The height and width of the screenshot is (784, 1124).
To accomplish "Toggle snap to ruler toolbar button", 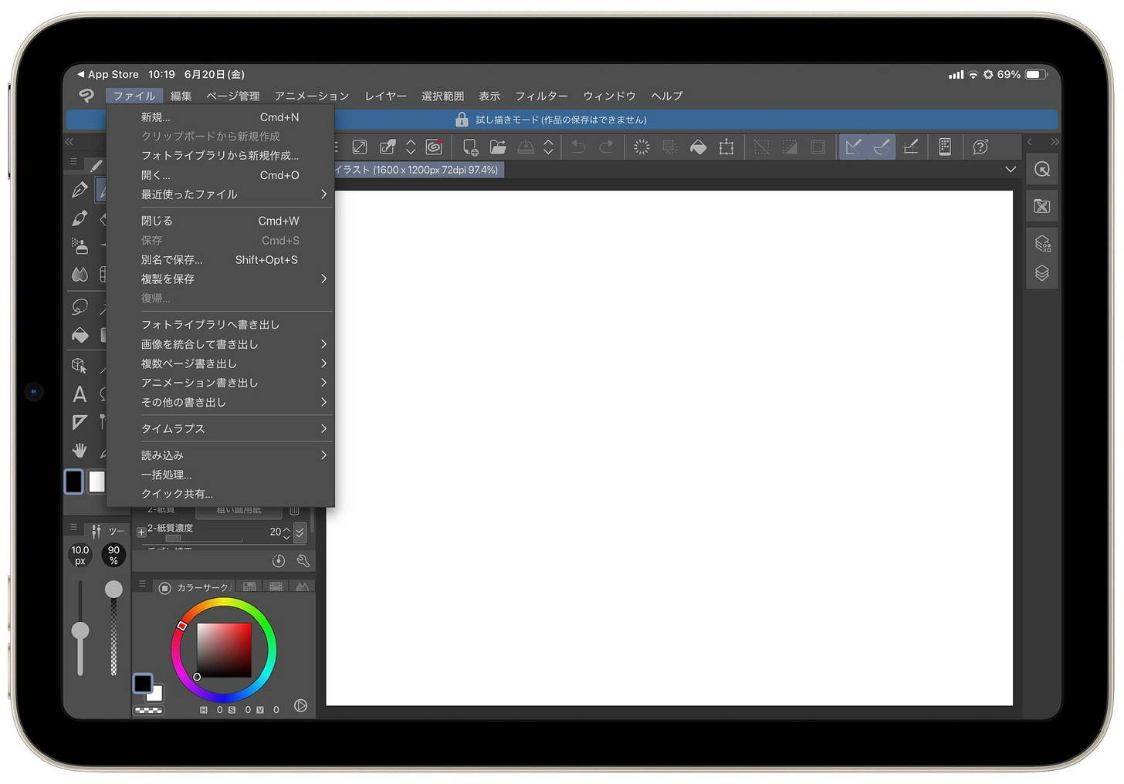I will click(853, 147).
